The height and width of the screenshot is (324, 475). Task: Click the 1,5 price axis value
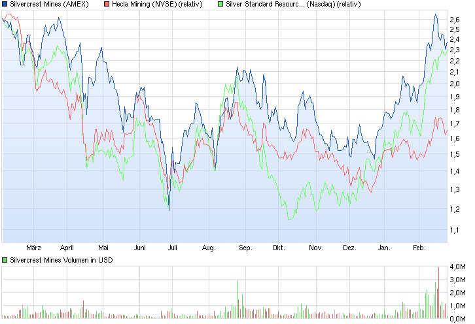point(455,154)
